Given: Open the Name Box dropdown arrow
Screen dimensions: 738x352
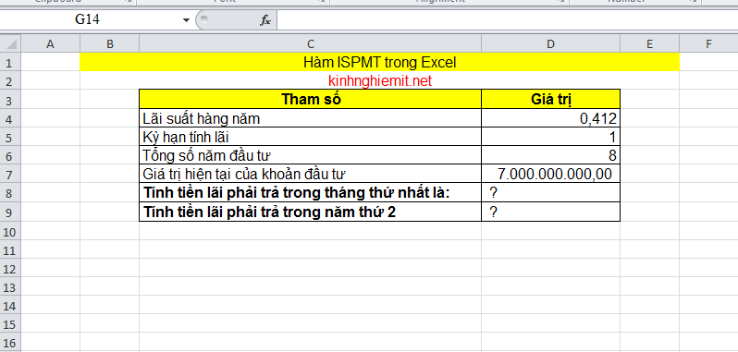Looking at the screenshot, I should click(187, 20).
